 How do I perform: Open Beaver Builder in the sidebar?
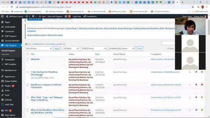[x=11, y=81]
